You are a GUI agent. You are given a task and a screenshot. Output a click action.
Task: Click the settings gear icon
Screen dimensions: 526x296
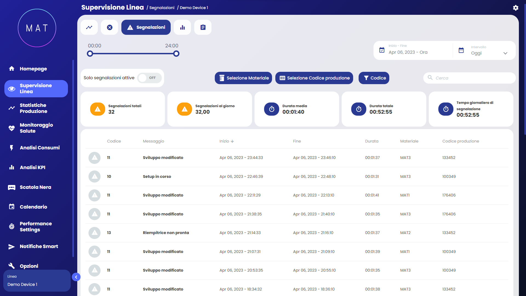[516, 8]
